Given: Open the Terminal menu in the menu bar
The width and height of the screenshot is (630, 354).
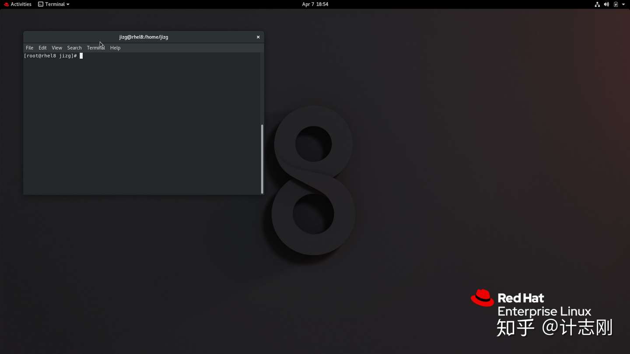Looking at the screenshot, I should point(96,48).
